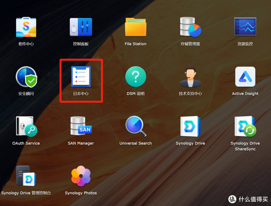This screenshot has width=271, height=206.
Task: Click the File Station label text
Action: [x=136, y=44]
